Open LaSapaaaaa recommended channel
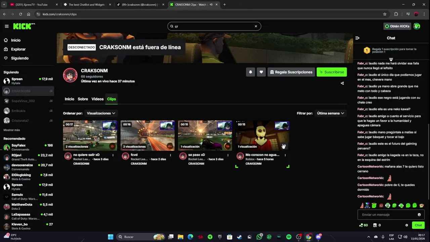The height and width of the screenshot is (242, 430). click(x=28, y=216)
